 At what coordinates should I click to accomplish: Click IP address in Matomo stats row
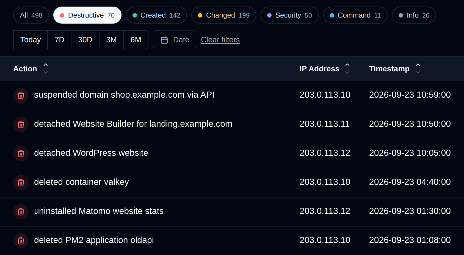[x=325, y=211]
